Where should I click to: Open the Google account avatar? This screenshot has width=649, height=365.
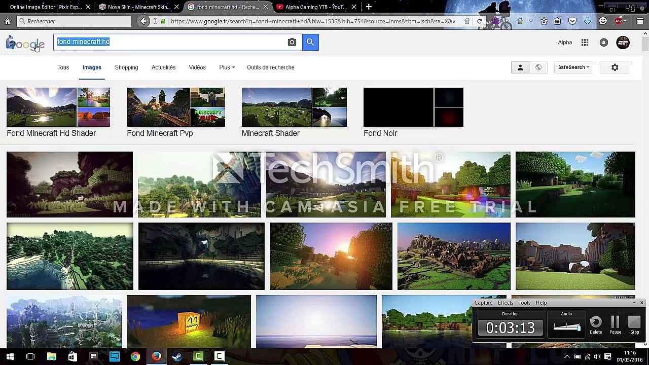[x=623, y=43]
